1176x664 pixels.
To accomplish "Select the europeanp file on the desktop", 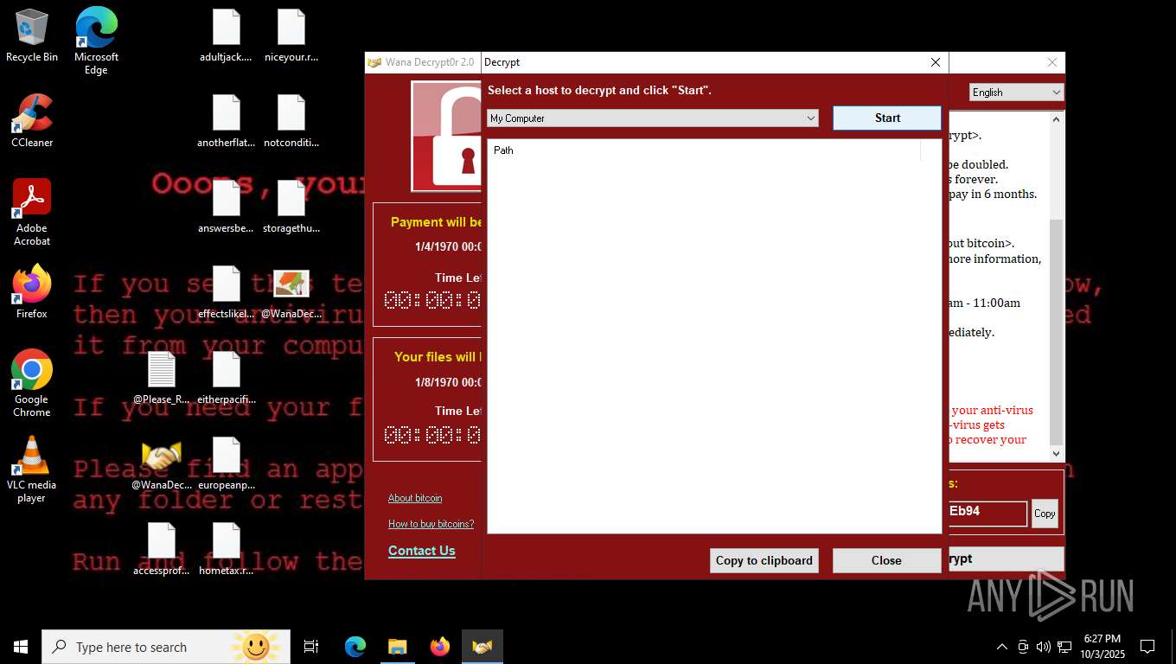I will pos(226,464).
